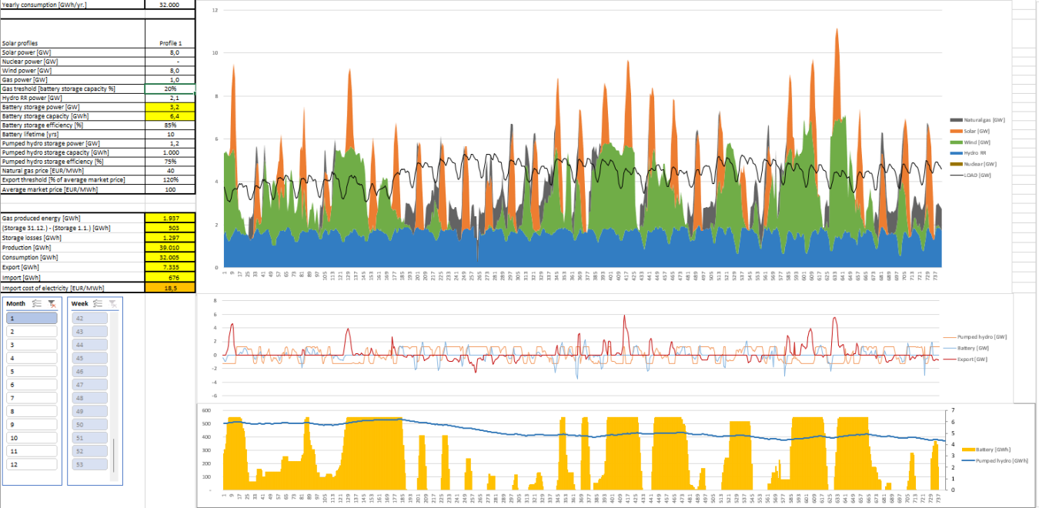This screenshot has height=508, width=1039.
Task: Clear the Month slicer filter
Action: pos(52,304)
